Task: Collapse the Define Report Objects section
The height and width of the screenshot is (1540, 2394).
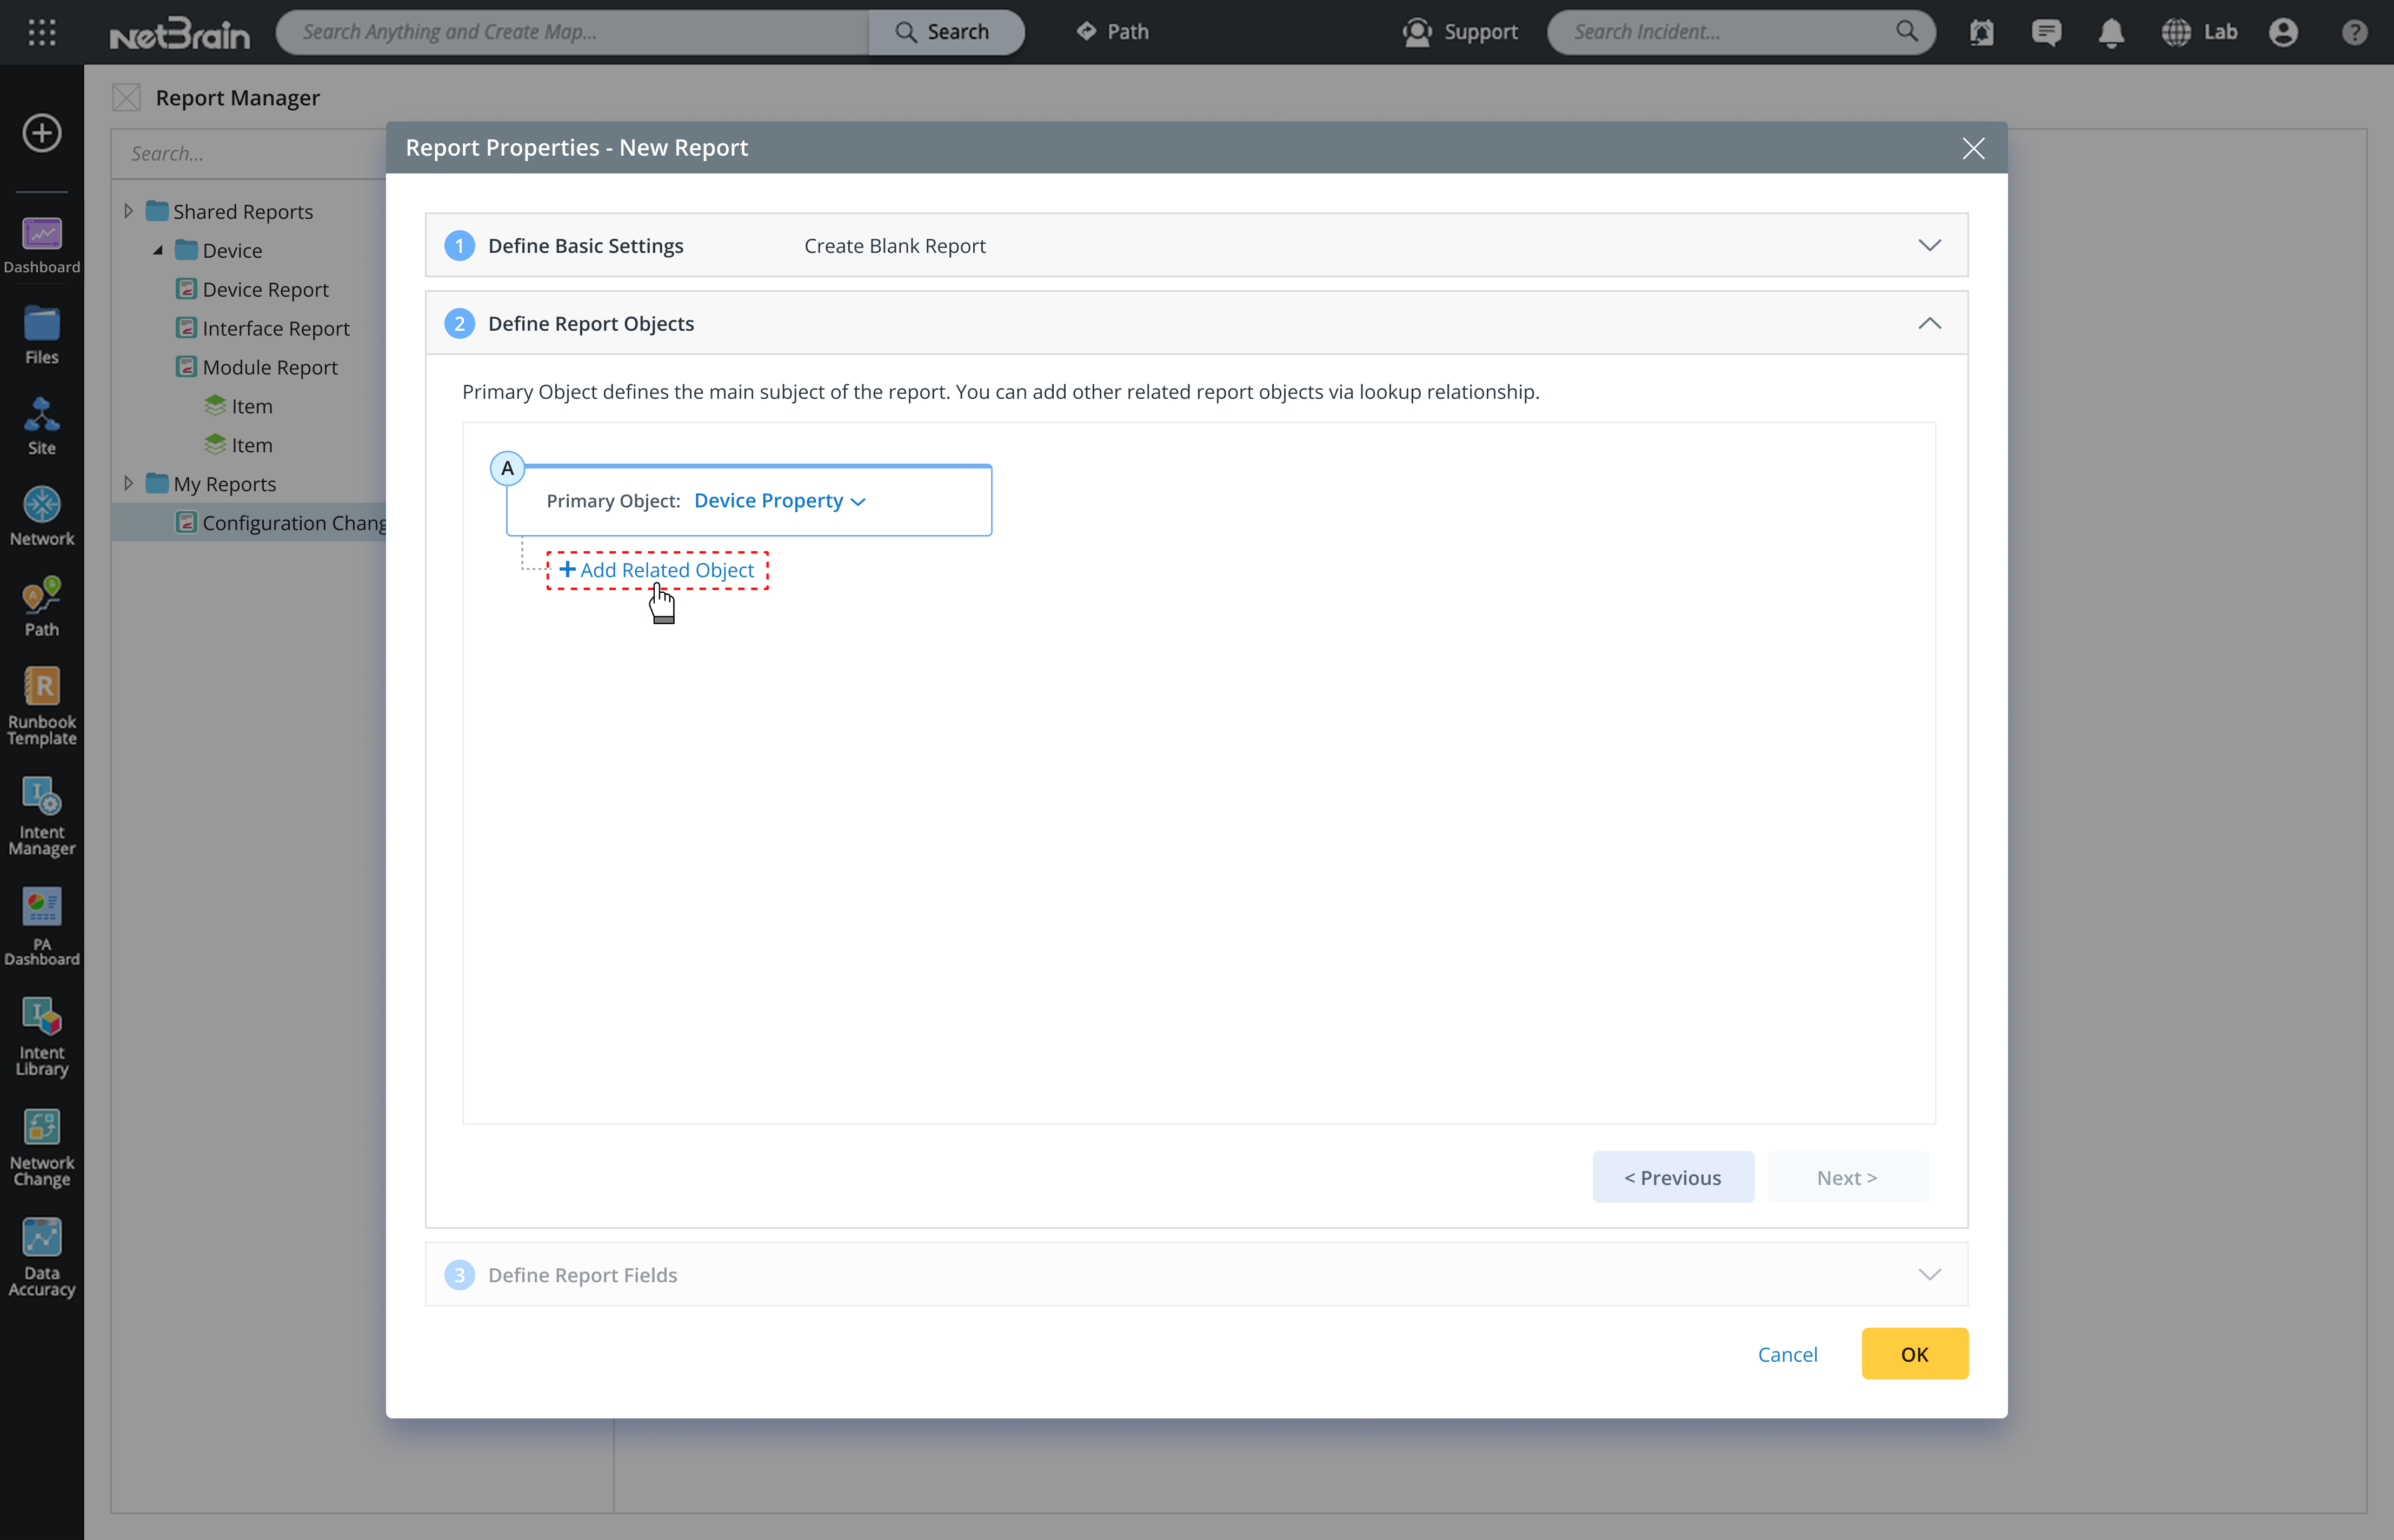Action: (1929, 323)
